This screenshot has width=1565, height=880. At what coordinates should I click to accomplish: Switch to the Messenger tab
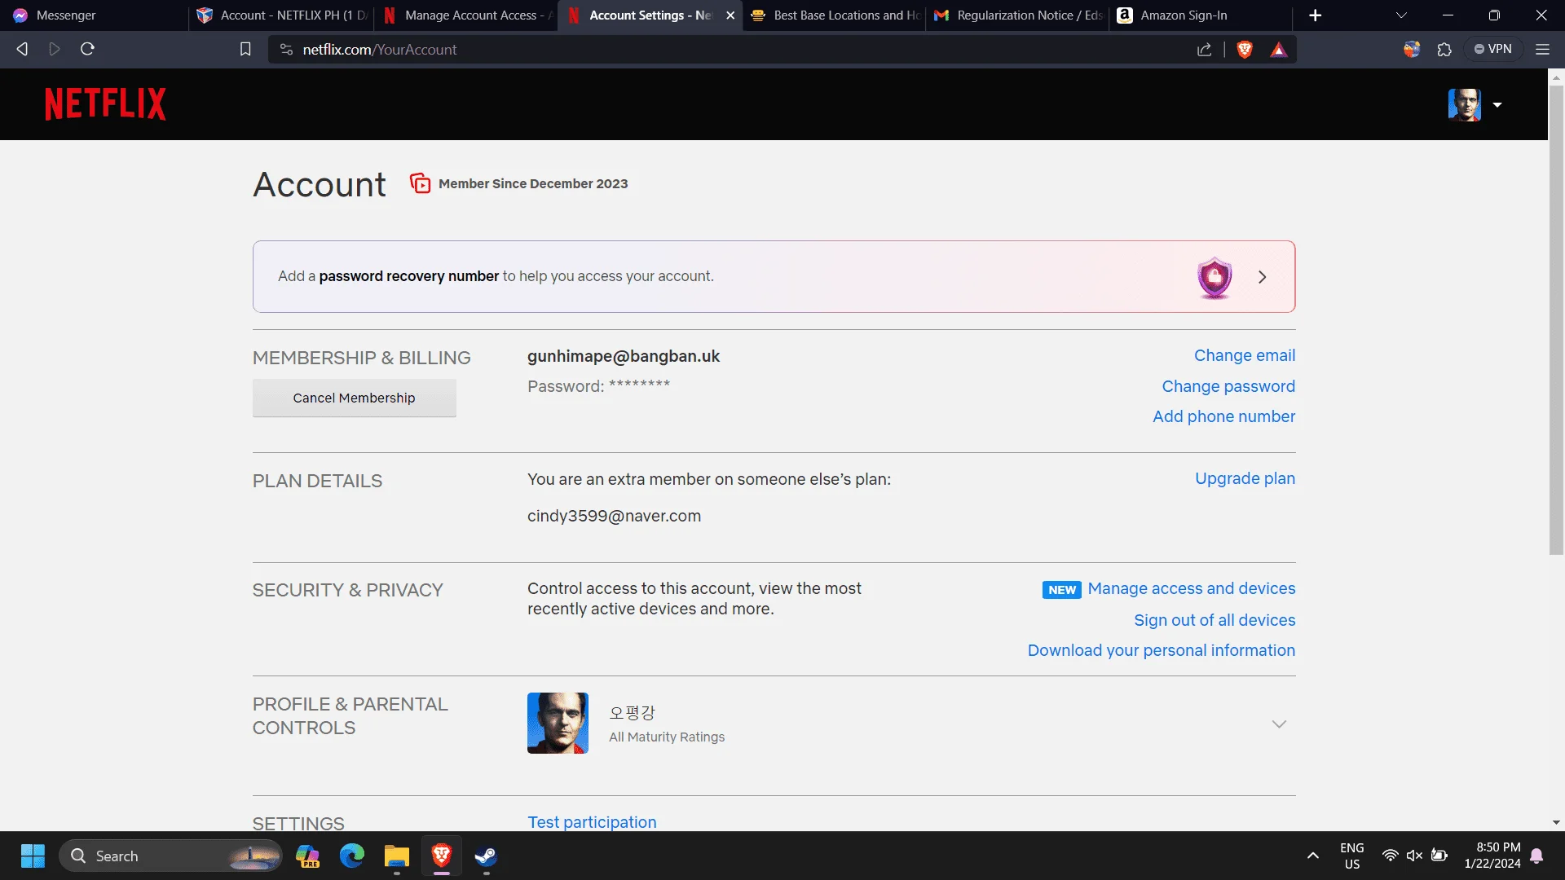tap(94, 15)
